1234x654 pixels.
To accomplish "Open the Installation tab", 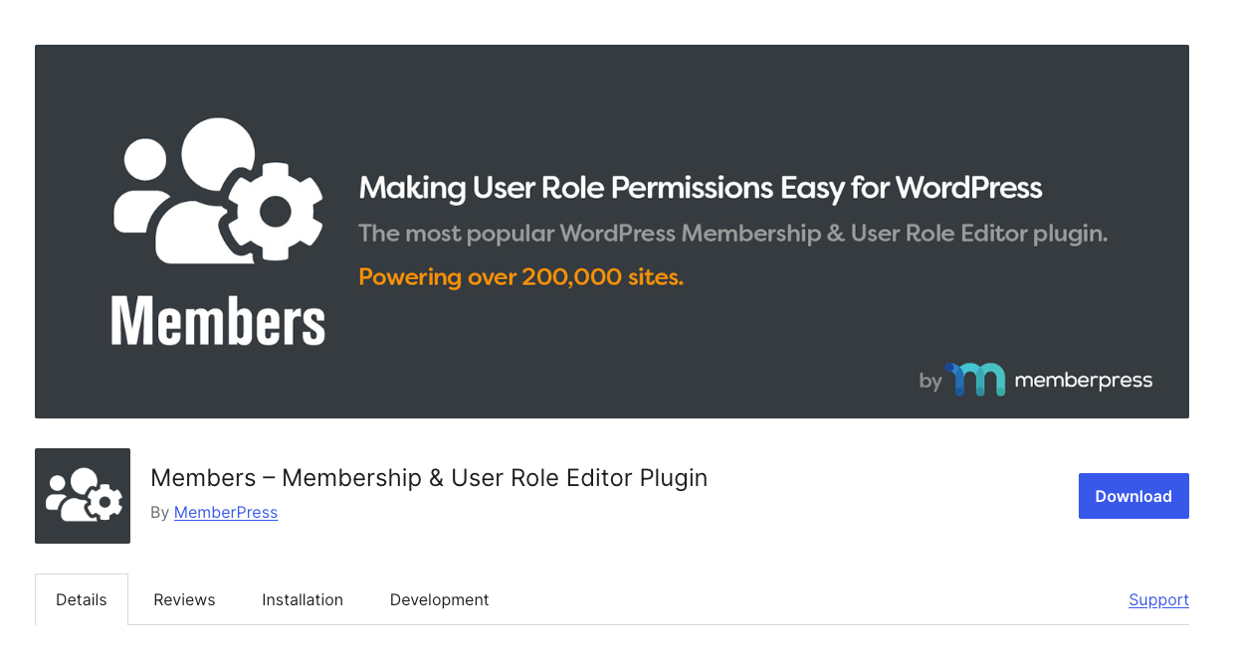I will click(x=303, y=599).
